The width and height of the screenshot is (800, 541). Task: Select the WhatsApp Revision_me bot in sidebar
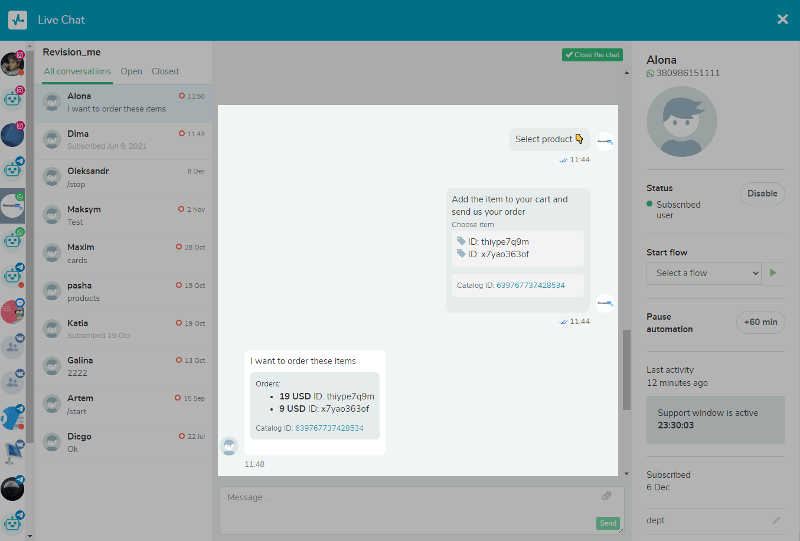pos(12,206)
